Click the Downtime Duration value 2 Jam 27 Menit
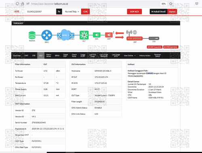Image resolution: width=202 pixels, height=153 pixels. (x=155, y=90)
